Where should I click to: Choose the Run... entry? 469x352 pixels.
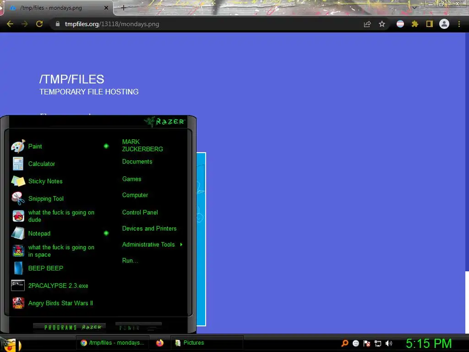pos(130,261)
